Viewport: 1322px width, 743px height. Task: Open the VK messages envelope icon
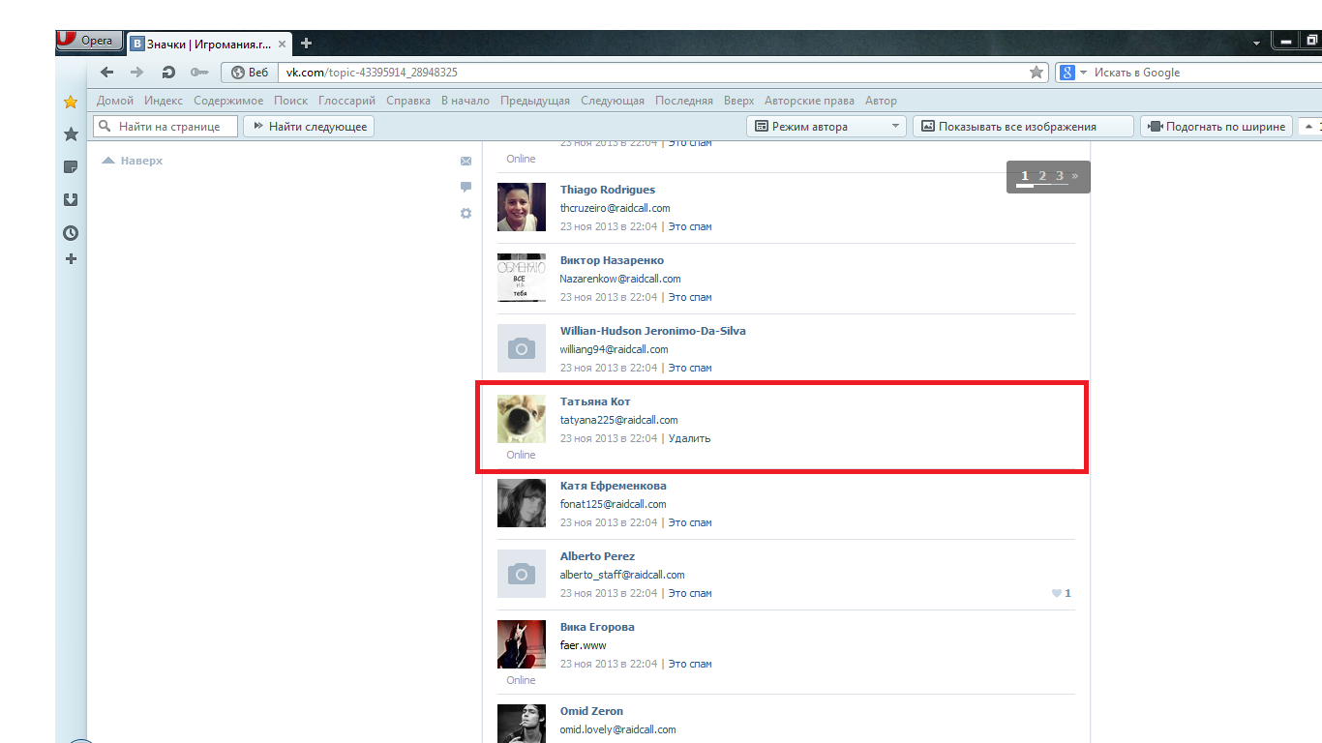(x=466, y=162)
